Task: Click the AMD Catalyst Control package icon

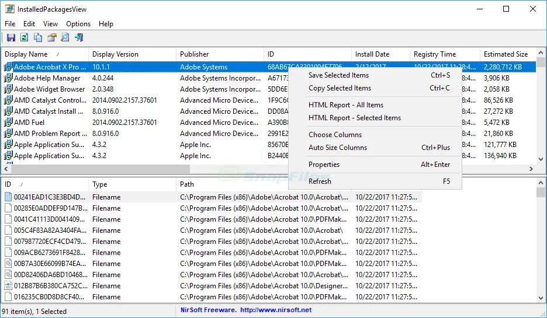Action: (x=8, y=100)
